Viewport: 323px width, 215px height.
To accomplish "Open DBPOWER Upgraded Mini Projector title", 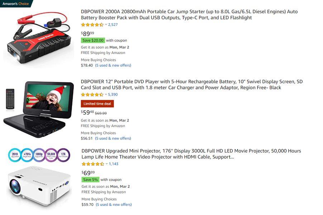I will [x=191, y=154].
